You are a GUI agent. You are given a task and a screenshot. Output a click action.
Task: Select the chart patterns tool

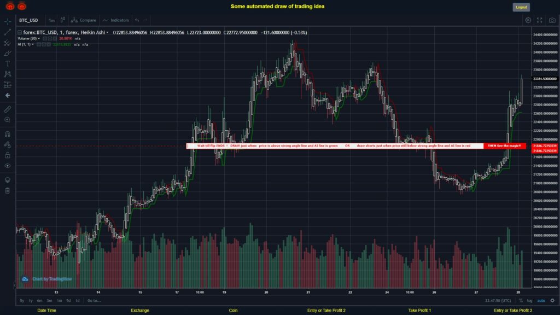pos(8,74)
